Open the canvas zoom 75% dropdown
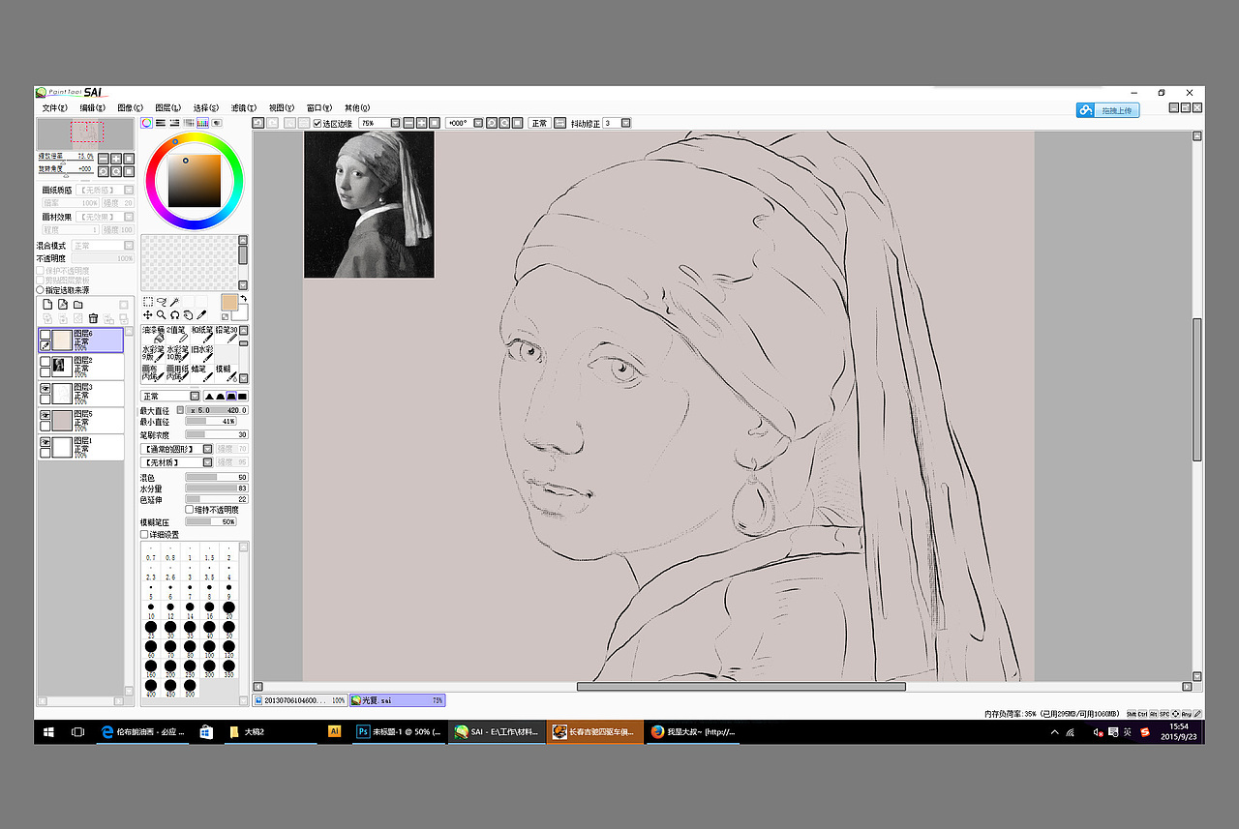 [x=395, y=123]
